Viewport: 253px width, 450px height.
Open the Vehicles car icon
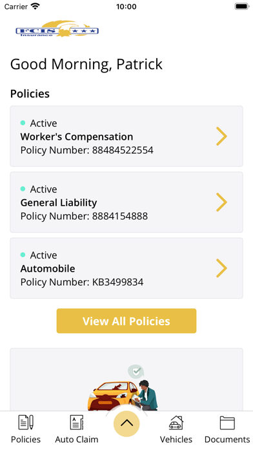pos(176,422)
